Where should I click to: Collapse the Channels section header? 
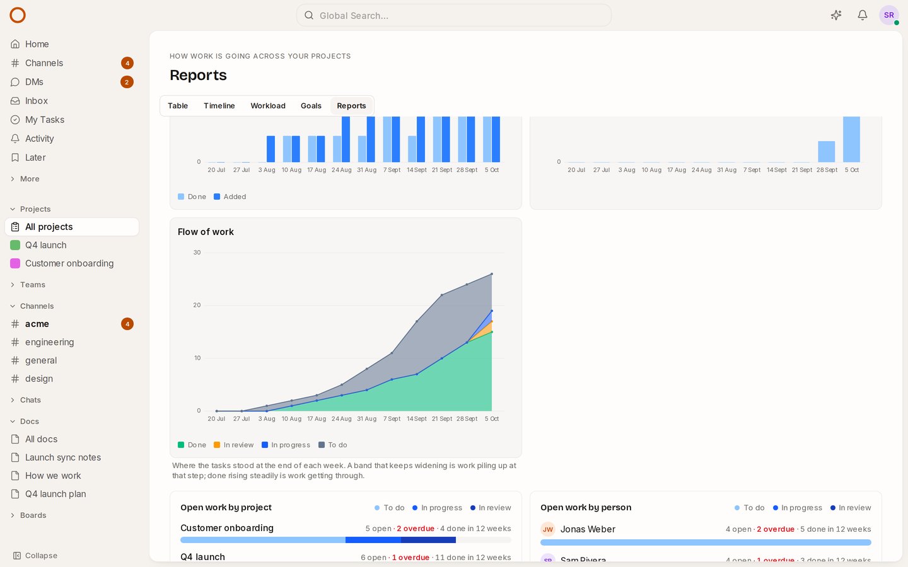pos(32,306)
